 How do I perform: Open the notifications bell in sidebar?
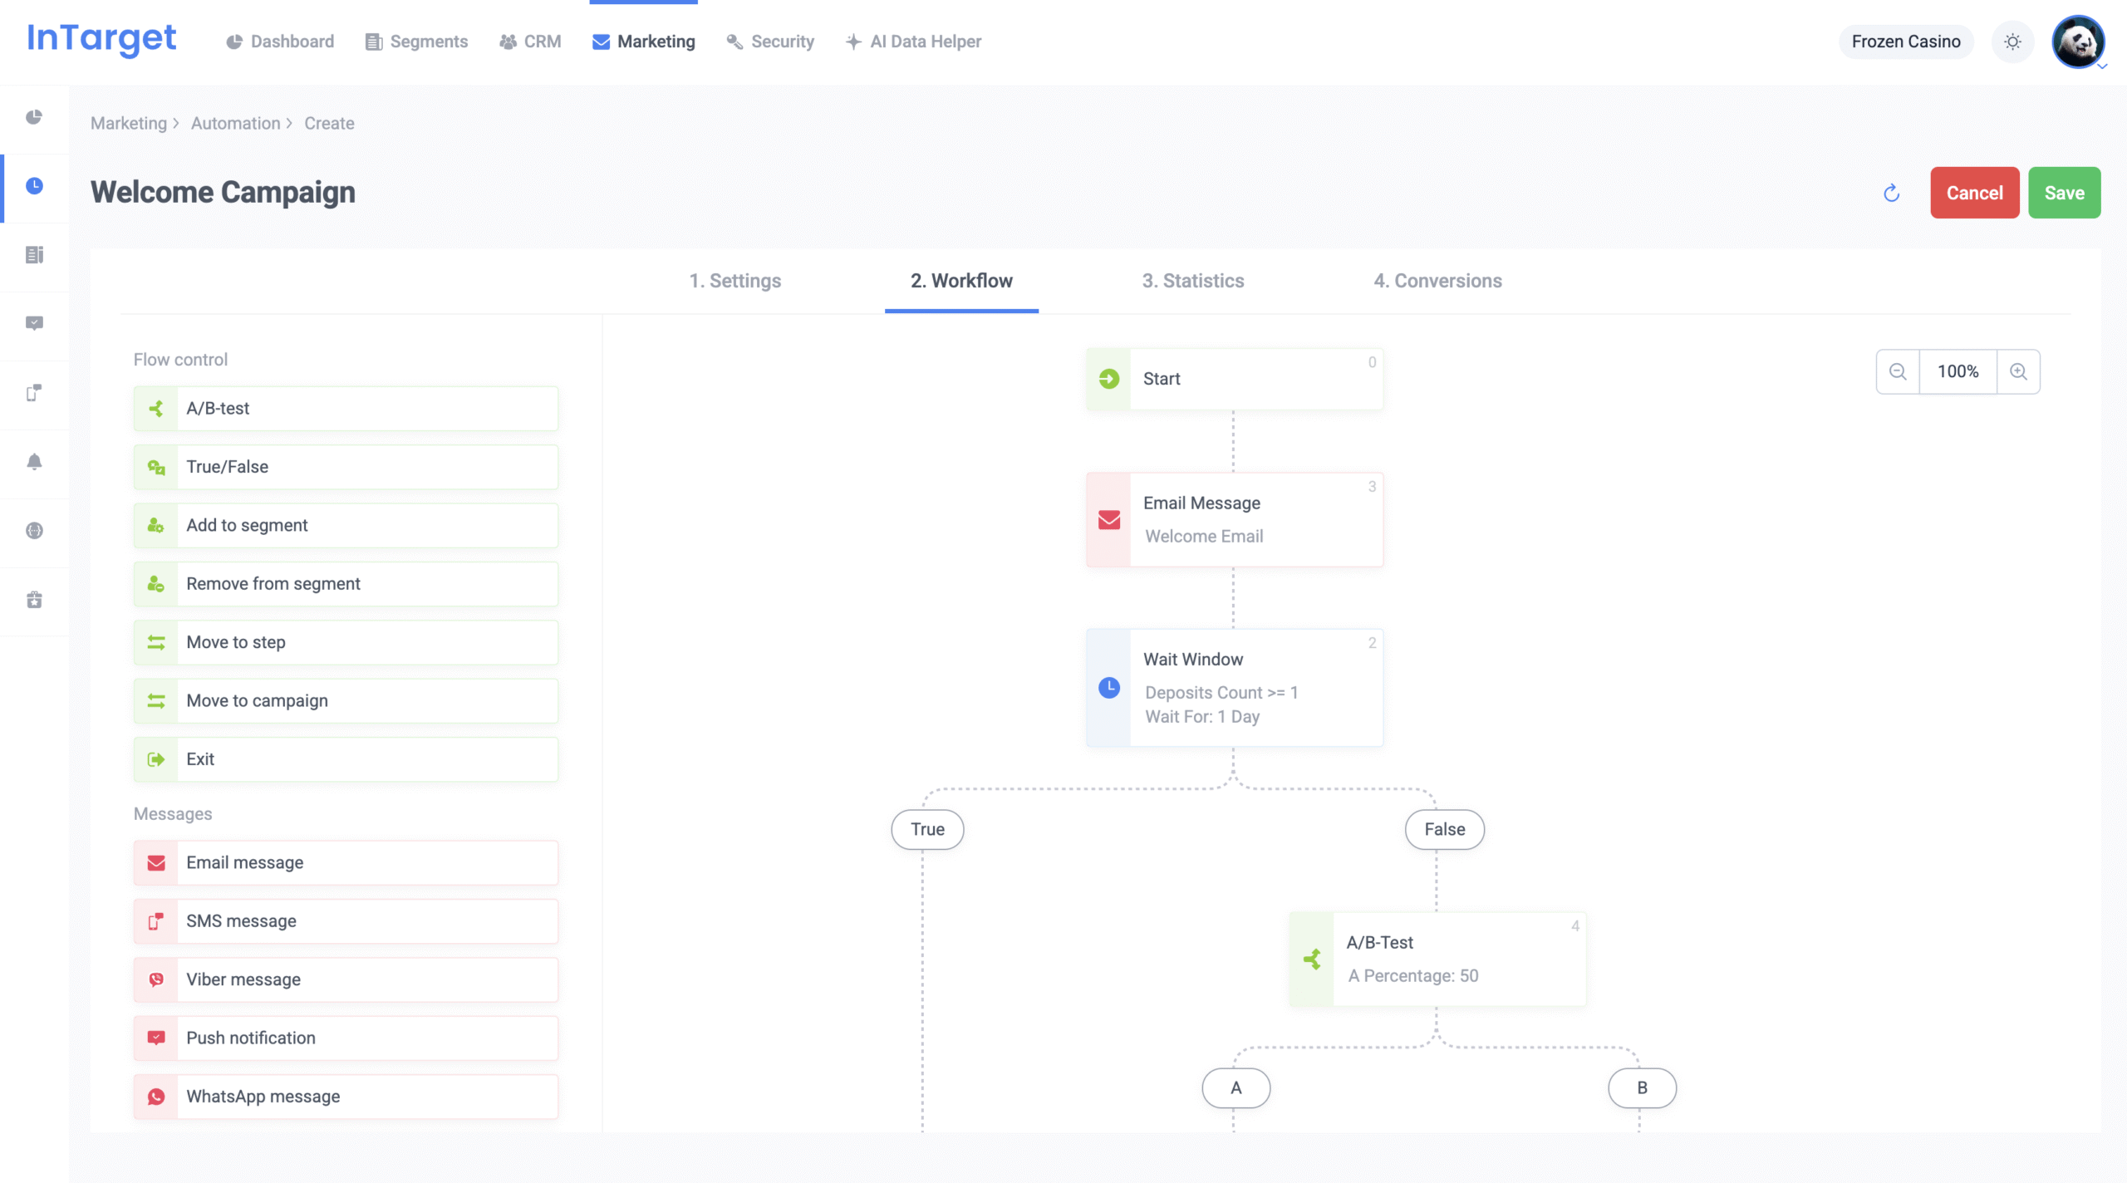coord(34,462)
